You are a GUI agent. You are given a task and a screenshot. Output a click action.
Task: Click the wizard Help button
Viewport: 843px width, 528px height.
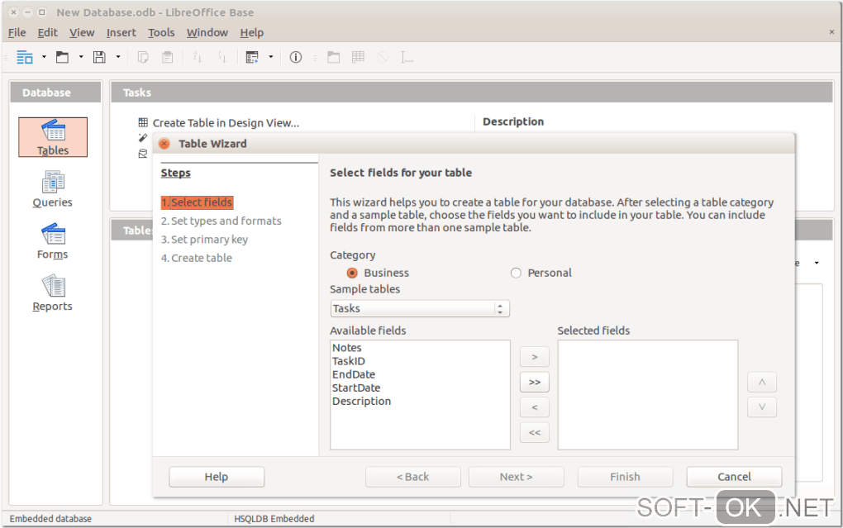[x=217, y=477]
